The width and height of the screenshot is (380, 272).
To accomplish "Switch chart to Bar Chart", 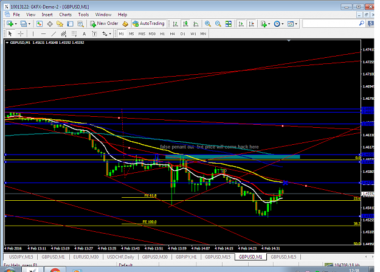I will [175, 24].
